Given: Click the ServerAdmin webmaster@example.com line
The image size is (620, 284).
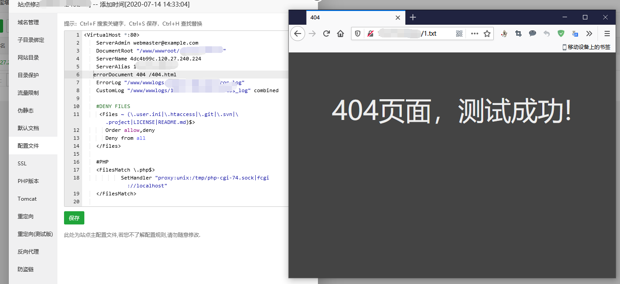Looking at the screenshot, I should point(147,43).
